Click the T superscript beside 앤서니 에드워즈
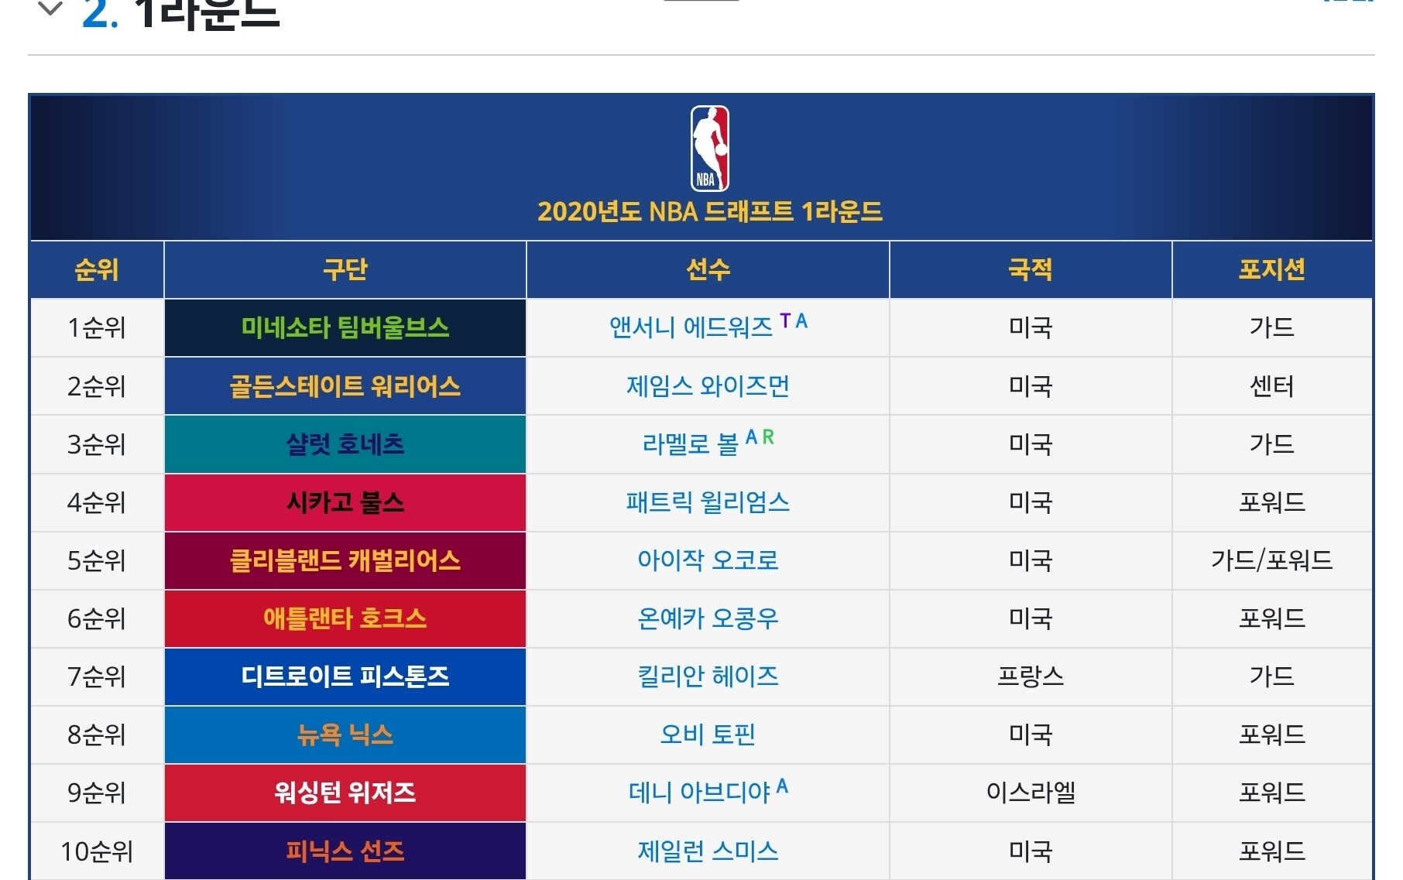 (785, 320)
